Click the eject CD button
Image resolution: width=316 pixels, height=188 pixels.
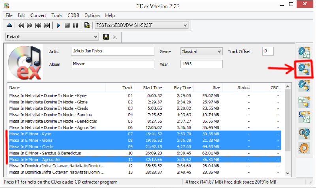[10, 25]
